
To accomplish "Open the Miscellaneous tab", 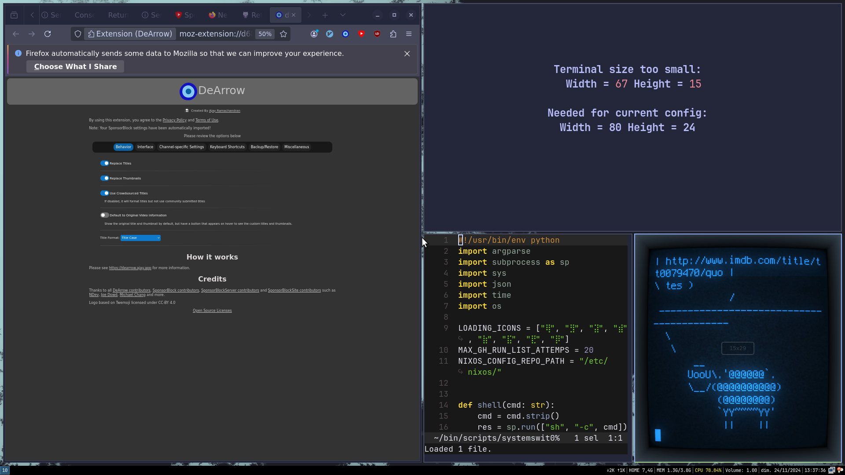I will (297, 147).
